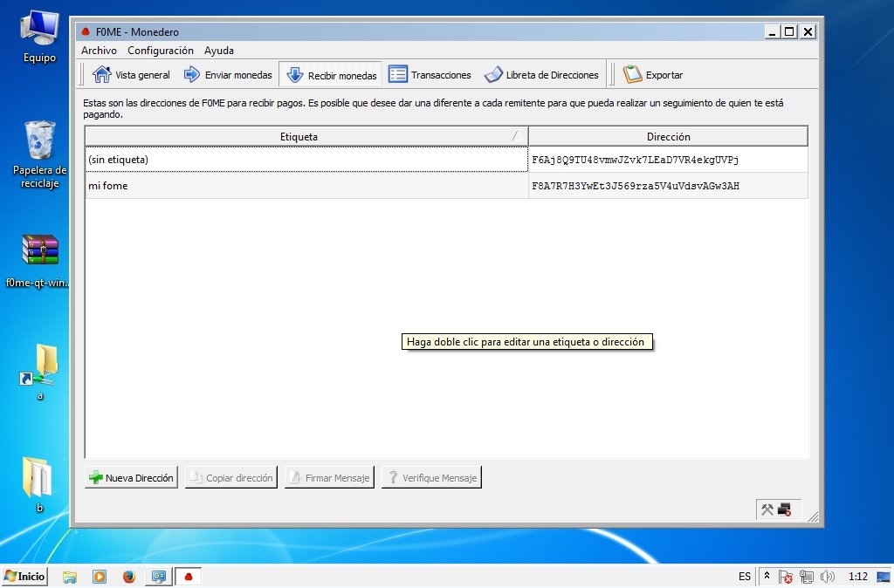Viewport: 894px width, 588px height.
Task: Open the Vista general home tab
Action: (x=131, y=75)
